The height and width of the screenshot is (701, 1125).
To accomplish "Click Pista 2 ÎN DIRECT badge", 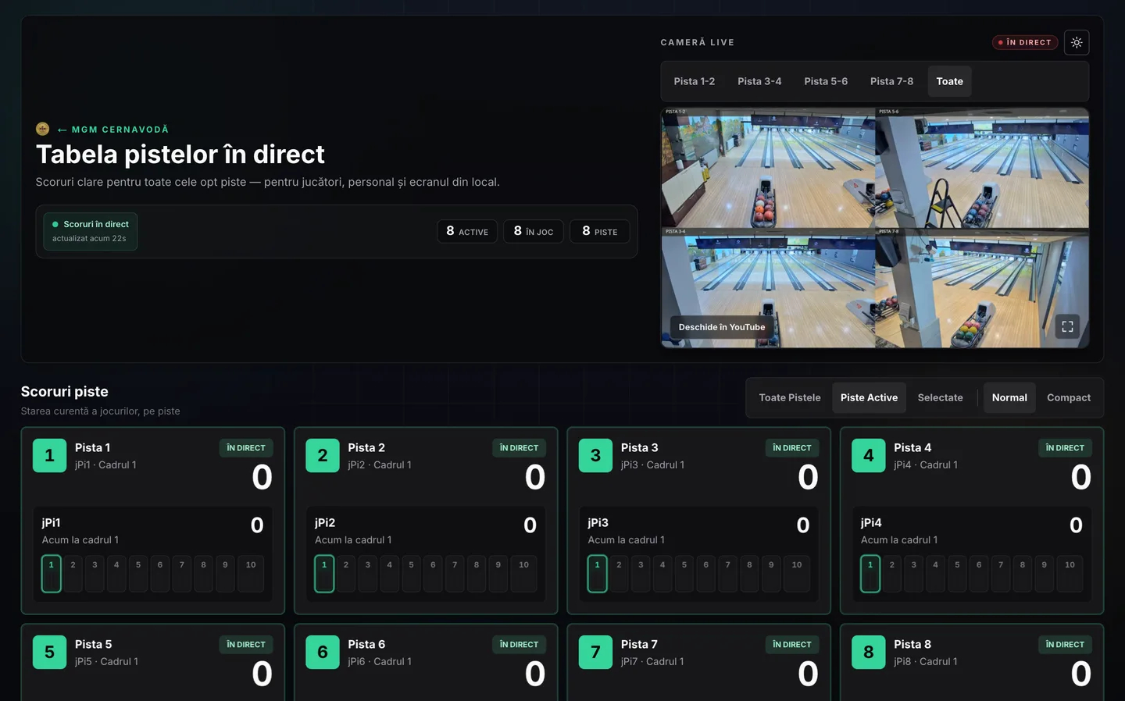I will (519, 448).
